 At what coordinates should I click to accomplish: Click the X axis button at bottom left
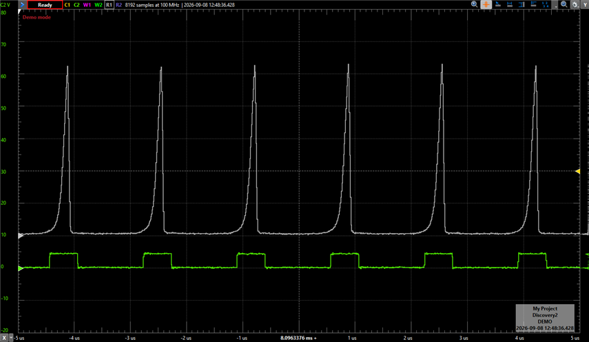4,338
